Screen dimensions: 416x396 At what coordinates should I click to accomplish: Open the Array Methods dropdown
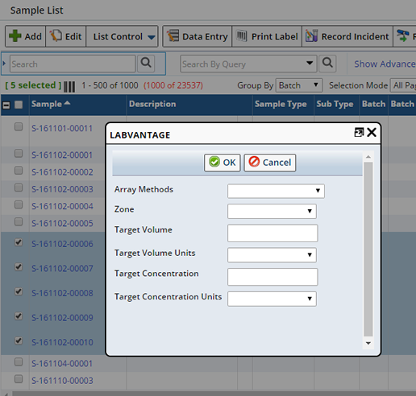pos(276,191)
